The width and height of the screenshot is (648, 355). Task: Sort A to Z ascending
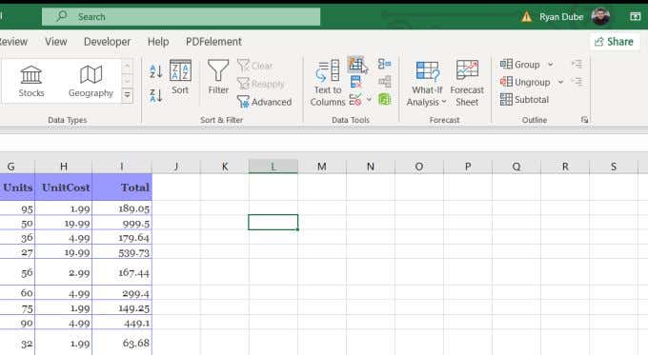pyautogui.click(x=155, y=71)
